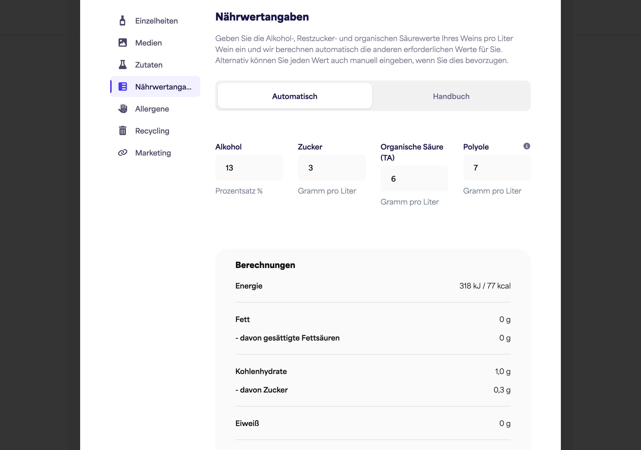Click the list icon for Nährwertangaben

122,87
